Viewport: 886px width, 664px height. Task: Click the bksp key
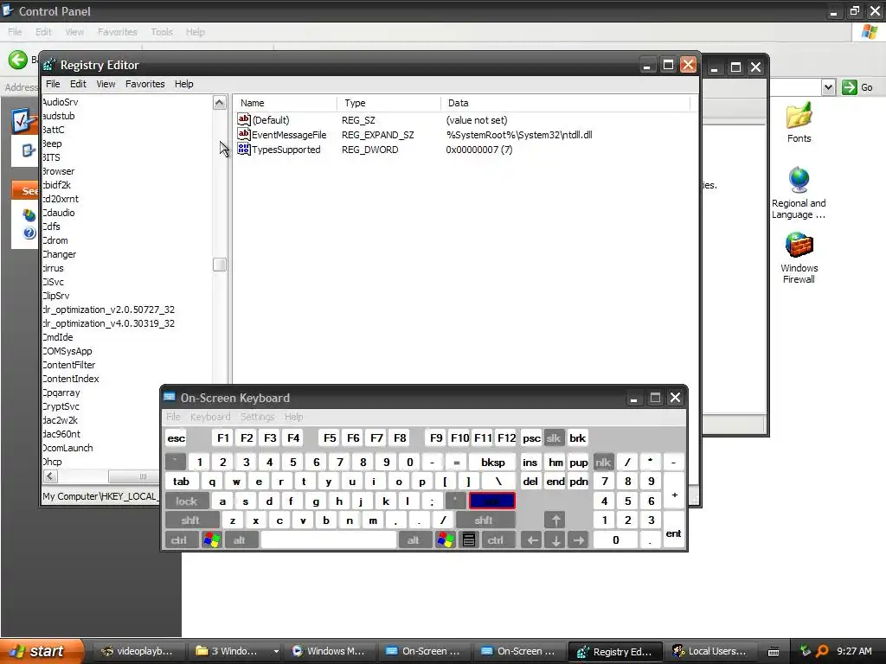pyautogui.click(x=492, y=463)
